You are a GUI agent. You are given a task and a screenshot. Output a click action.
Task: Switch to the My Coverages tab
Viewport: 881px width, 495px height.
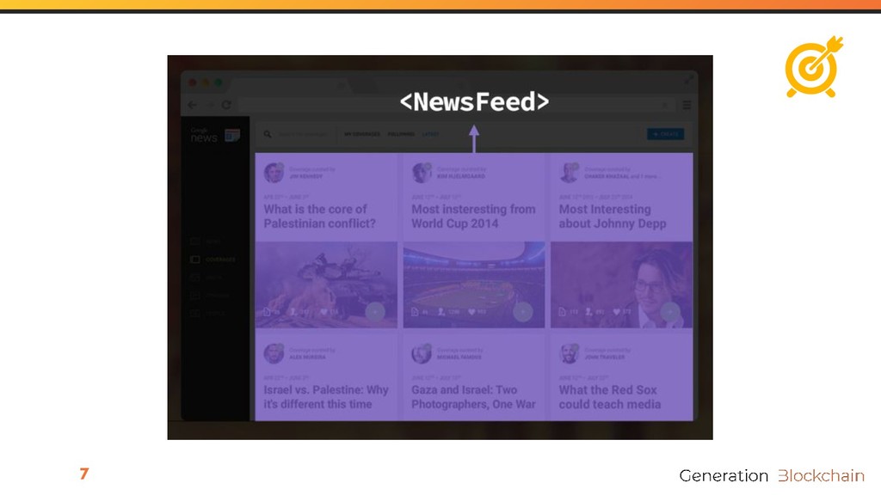(362, 134)
